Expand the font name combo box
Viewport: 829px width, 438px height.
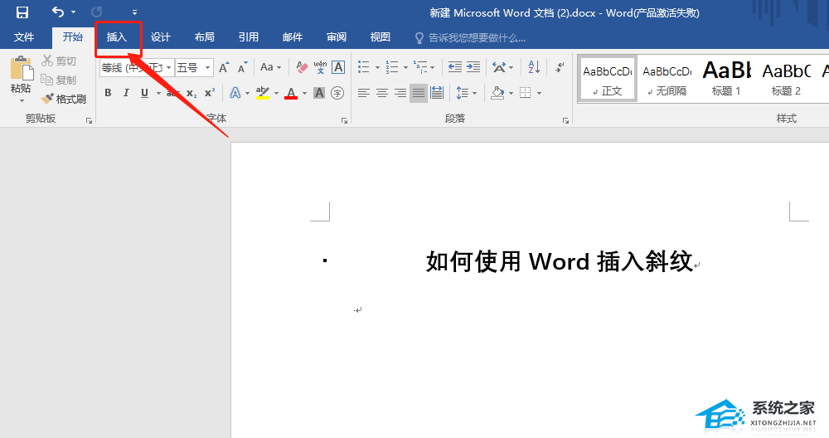[x=169, y=68]
